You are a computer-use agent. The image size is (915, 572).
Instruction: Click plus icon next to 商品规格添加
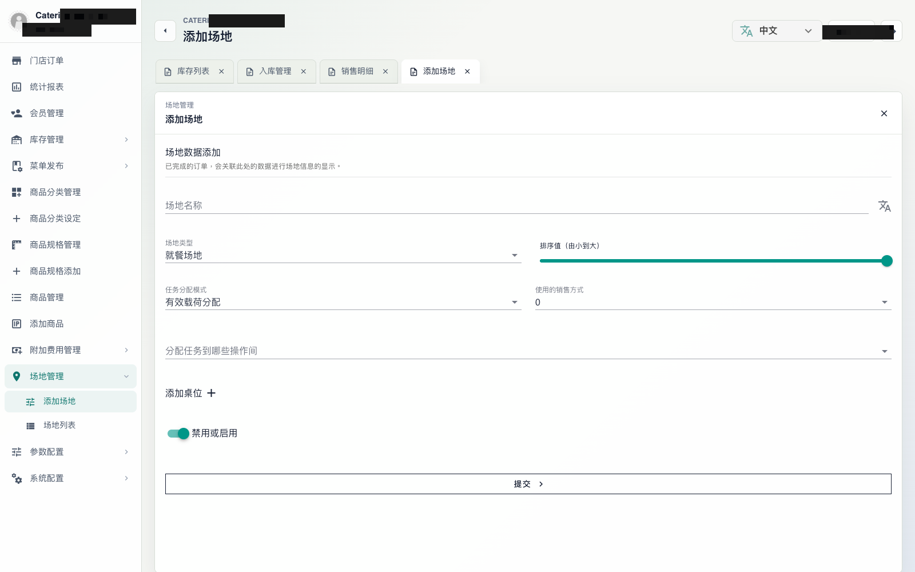tap(17, 271)
